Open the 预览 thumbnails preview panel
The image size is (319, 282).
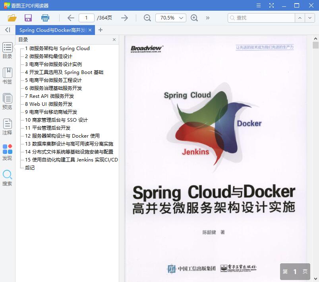[7, 101]
